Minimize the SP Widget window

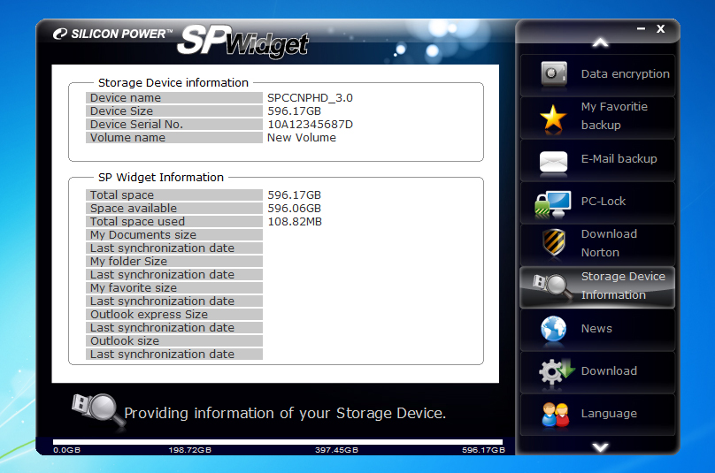point(641,29)
